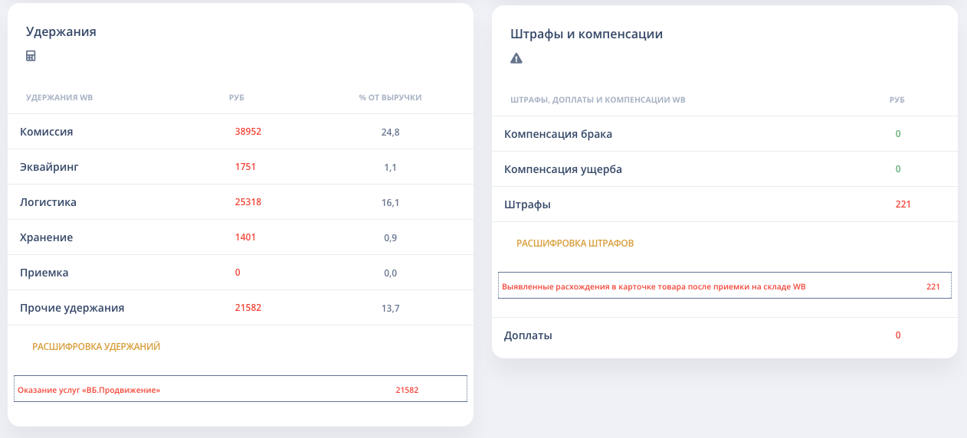
Task: Click the % ОТ ВЫРУЧКИ column header
Action: click(x=390, y=97)
